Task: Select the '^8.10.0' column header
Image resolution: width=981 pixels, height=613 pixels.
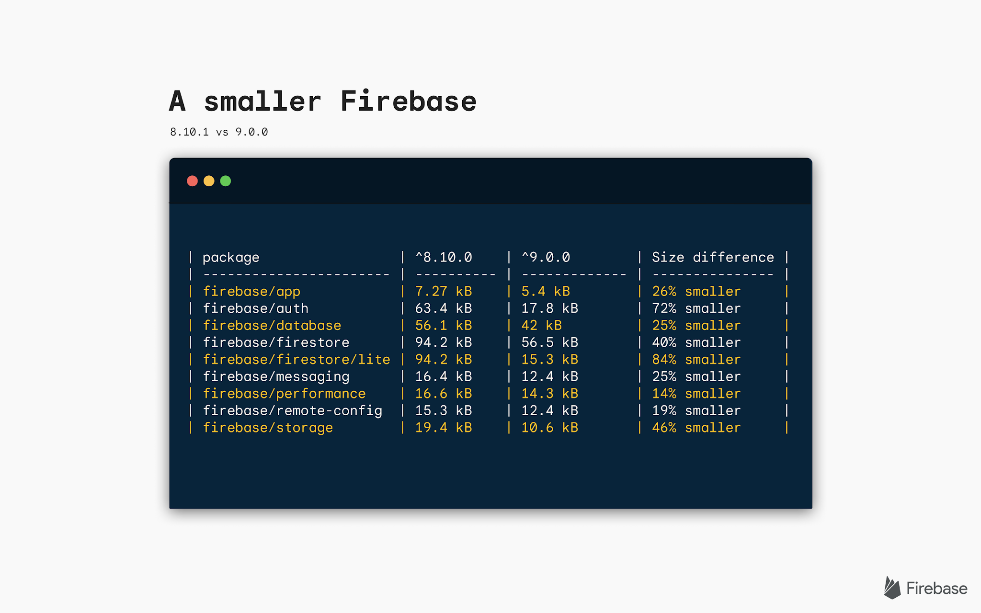Action: pyautogui.click(x=444, y=258)
